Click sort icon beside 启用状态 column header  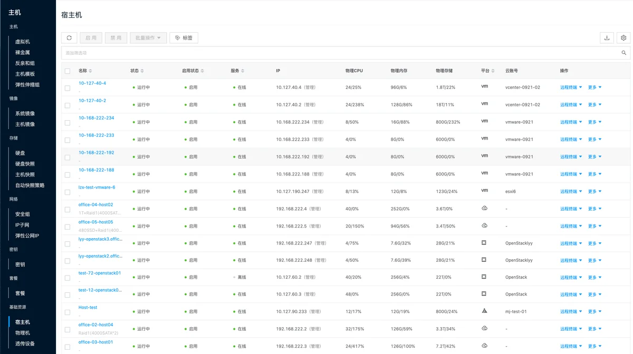(x=203, y=71)
